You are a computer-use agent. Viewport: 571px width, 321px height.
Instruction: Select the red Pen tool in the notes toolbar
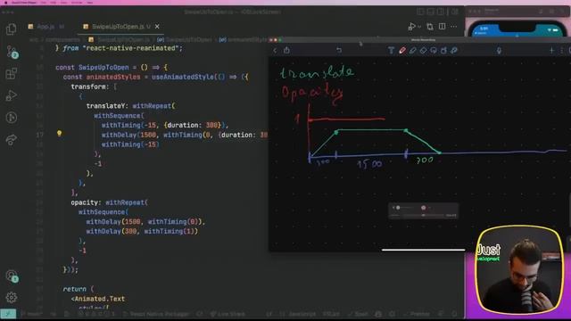402,50
